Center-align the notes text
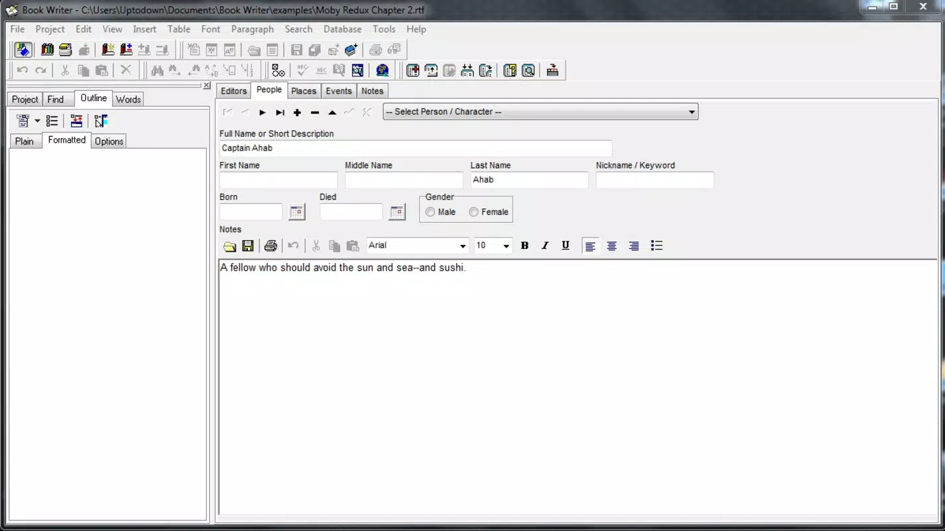 click(x=612, y=246)
